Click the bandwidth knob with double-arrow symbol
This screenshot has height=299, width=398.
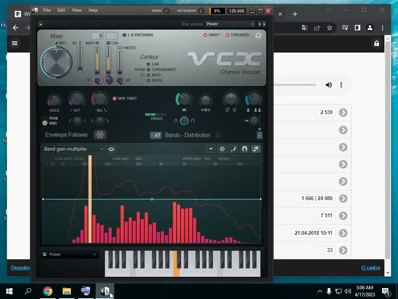pyautogui.click(x=184, y=99)
